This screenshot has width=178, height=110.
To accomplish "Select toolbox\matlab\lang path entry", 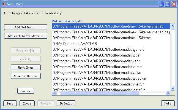I will click(111, 61).
